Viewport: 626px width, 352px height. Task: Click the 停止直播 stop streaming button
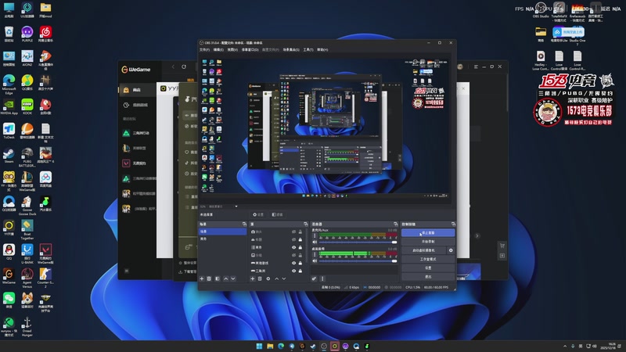428,232
